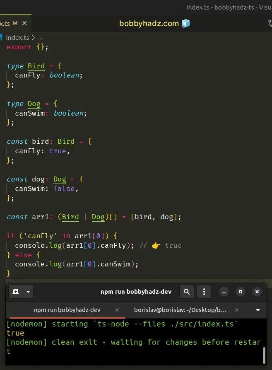Open new terminal tab icon
This screenshot has height=370, width=272.
coord(16,292)
